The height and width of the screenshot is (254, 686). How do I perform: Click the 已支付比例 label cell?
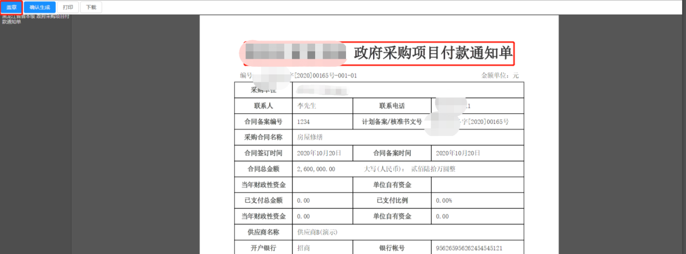click(392, 201)
